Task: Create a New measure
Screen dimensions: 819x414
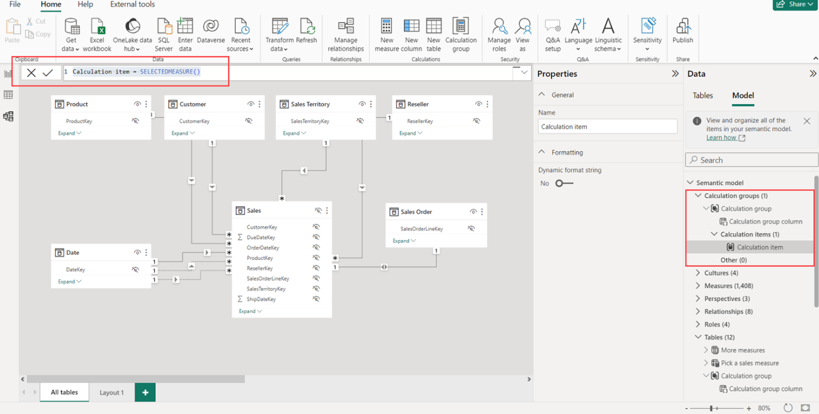Action: point(386,35)
